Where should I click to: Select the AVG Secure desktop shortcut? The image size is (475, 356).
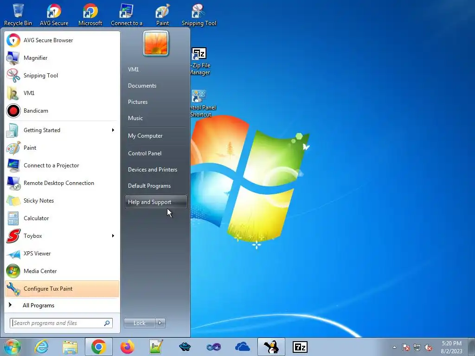[x=54, y=14]
